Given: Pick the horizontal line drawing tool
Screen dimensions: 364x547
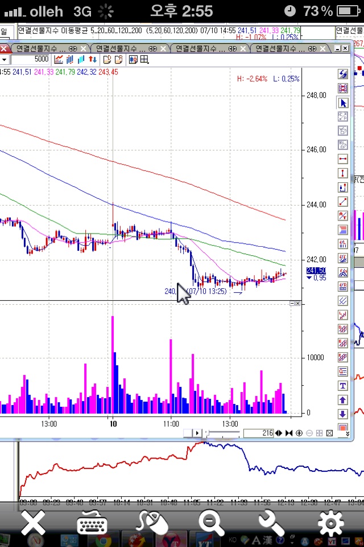Looking at the screenshot, I should pos(343,158).
